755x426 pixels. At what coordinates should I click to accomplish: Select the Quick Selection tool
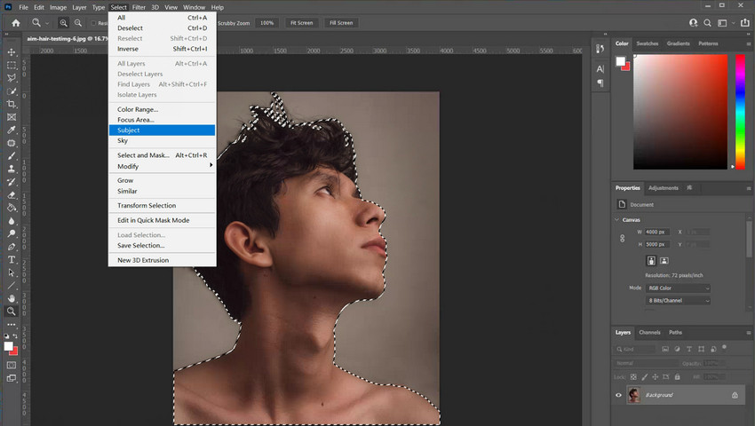12,91
